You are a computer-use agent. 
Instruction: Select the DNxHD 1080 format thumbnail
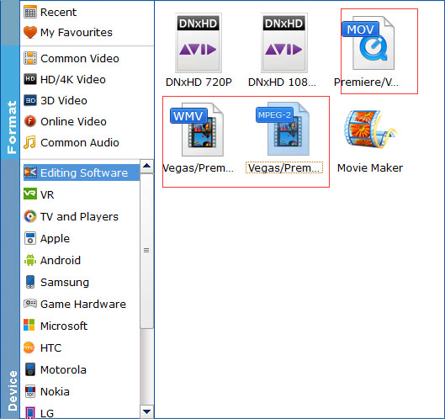[x=284, y=43]
